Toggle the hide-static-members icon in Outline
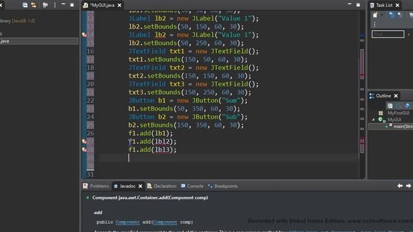This screenshot has width=413, height=232. coord(407,106)
